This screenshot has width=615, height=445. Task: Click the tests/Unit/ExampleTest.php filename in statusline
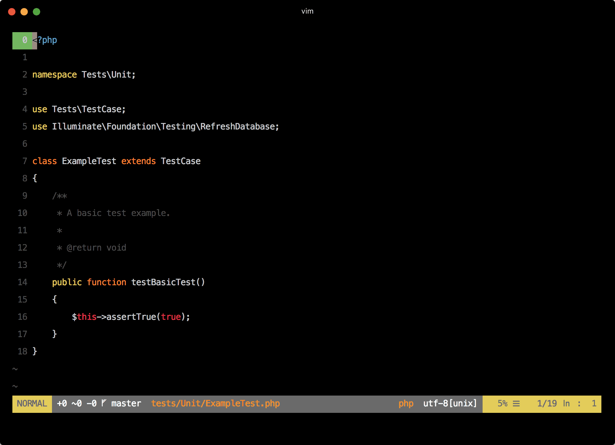pos(215,404)
